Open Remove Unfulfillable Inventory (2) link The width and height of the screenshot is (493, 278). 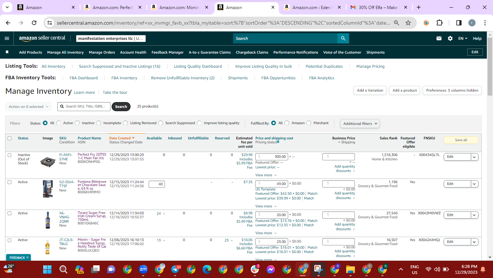click(183, 78)
